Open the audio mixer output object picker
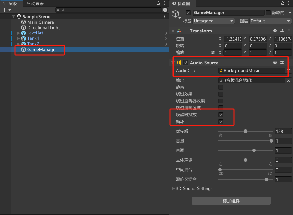 coord(289,80)
